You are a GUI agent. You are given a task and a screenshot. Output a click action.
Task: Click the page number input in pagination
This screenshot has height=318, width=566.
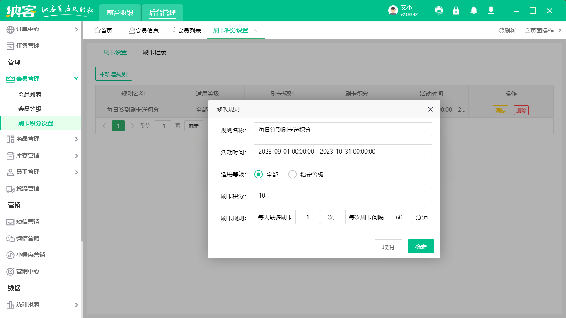[x=164, y=125]
